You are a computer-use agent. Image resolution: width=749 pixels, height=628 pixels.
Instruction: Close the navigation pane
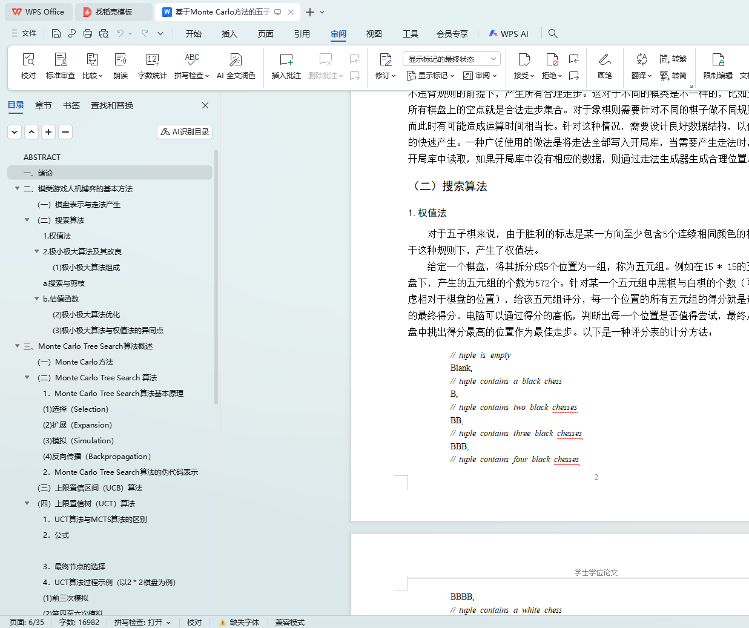click(205, 105)
